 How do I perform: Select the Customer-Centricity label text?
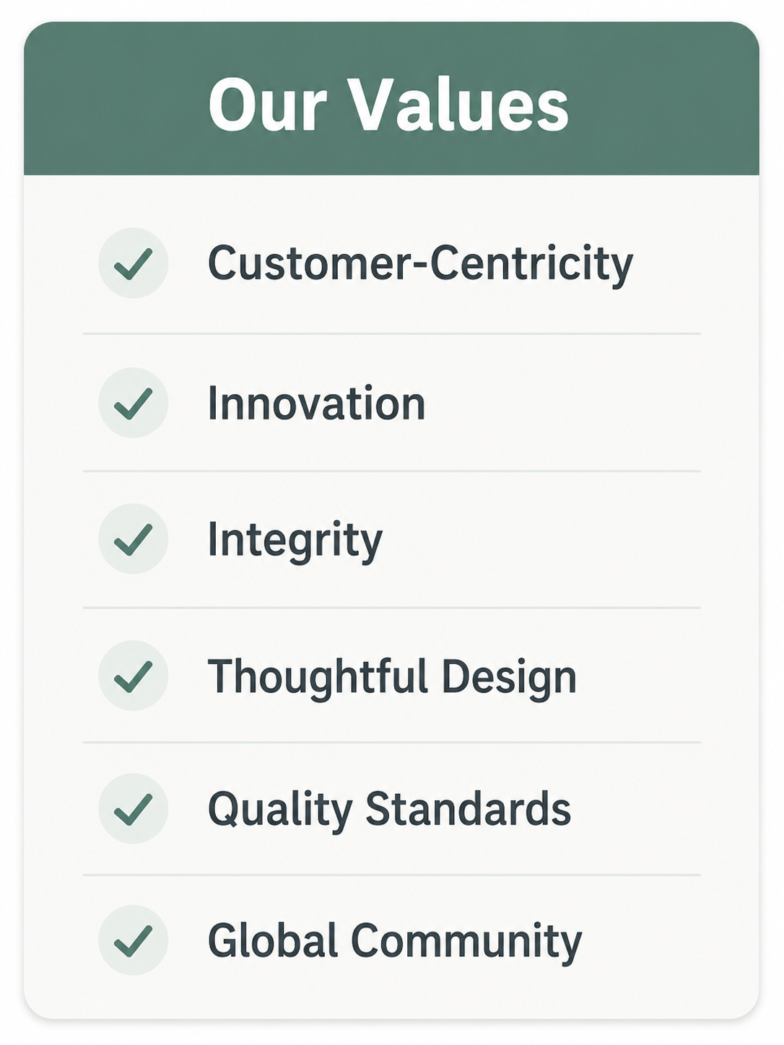click(x=420, y=265)
